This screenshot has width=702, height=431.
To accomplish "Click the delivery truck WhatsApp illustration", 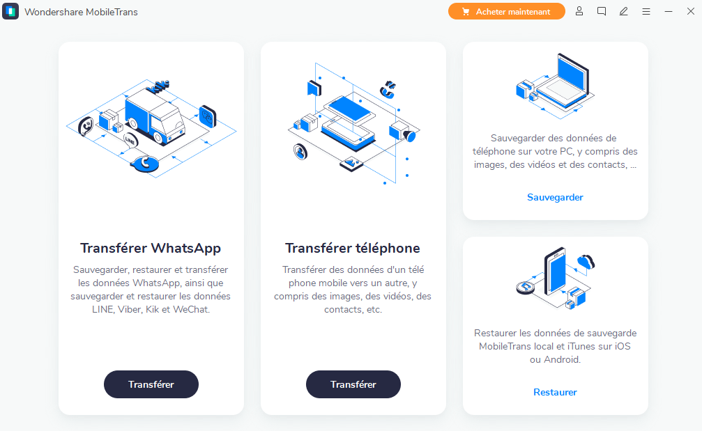I will [x=151, y=129].
